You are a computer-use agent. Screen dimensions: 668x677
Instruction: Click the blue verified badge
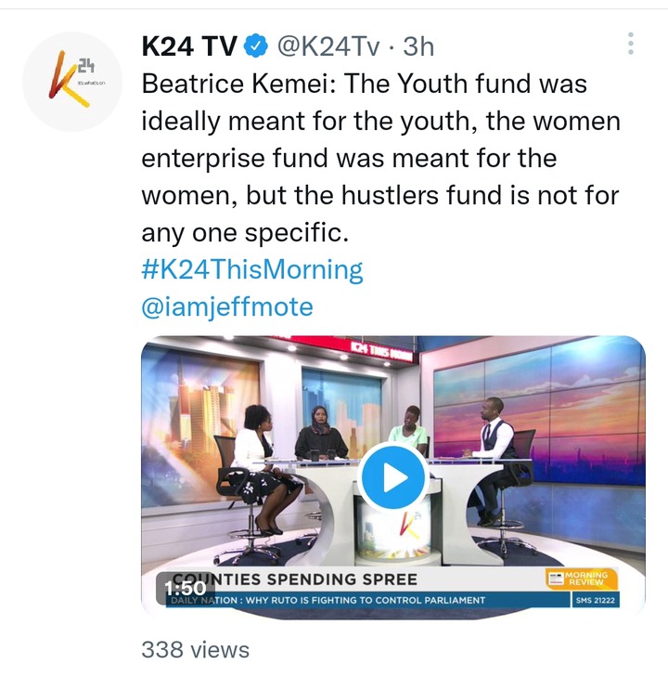pos(256,46)
